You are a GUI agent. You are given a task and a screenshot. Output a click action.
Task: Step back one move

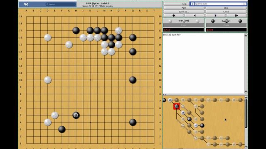tap(195, 16)
